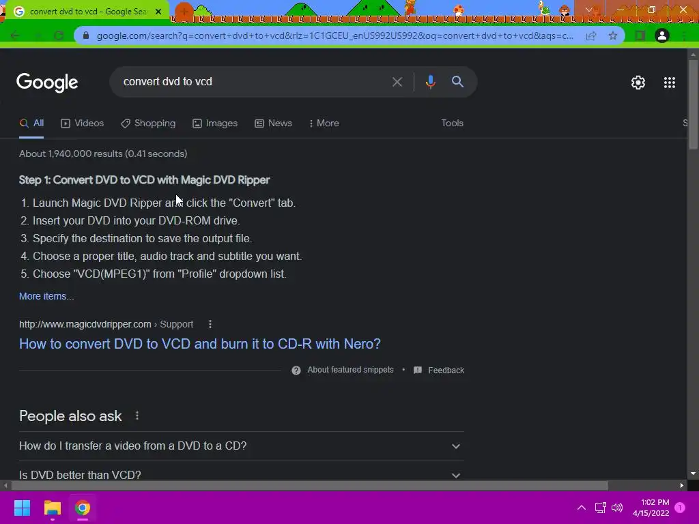This screenshot has width=699, height=524.
Task: Show hidden system tray icons
Action: 582,508
